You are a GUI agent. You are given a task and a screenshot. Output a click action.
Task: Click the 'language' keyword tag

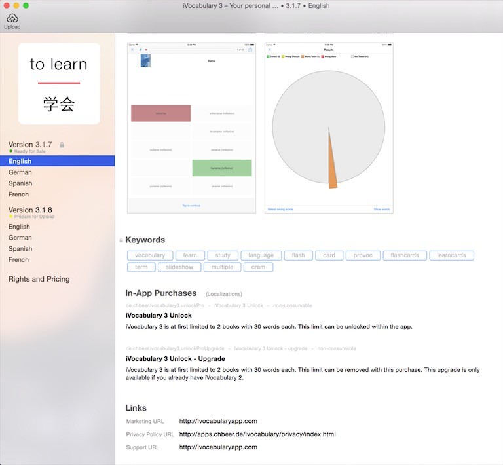coord(261,255)
